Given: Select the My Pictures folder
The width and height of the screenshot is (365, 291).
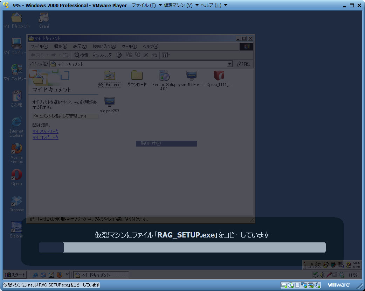Looking at the screenshot, I should point(110,79).
